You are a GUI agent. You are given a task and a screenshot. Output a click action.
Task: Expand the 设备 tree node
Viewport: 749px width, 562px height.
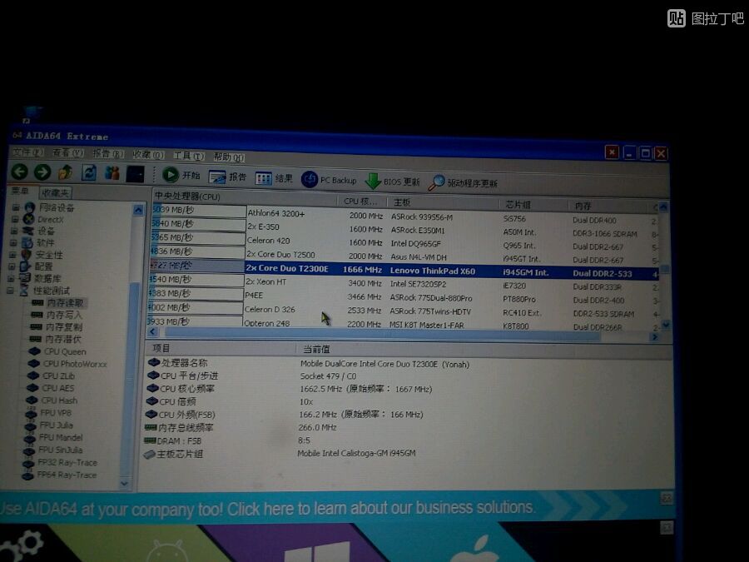tap(14, 231)
